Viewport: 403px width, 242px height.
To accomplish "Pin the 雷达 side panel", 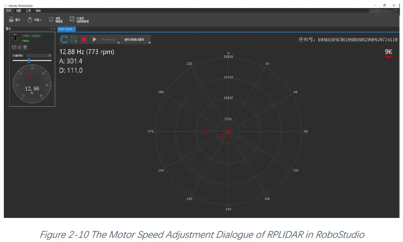I will click(51, 29).
